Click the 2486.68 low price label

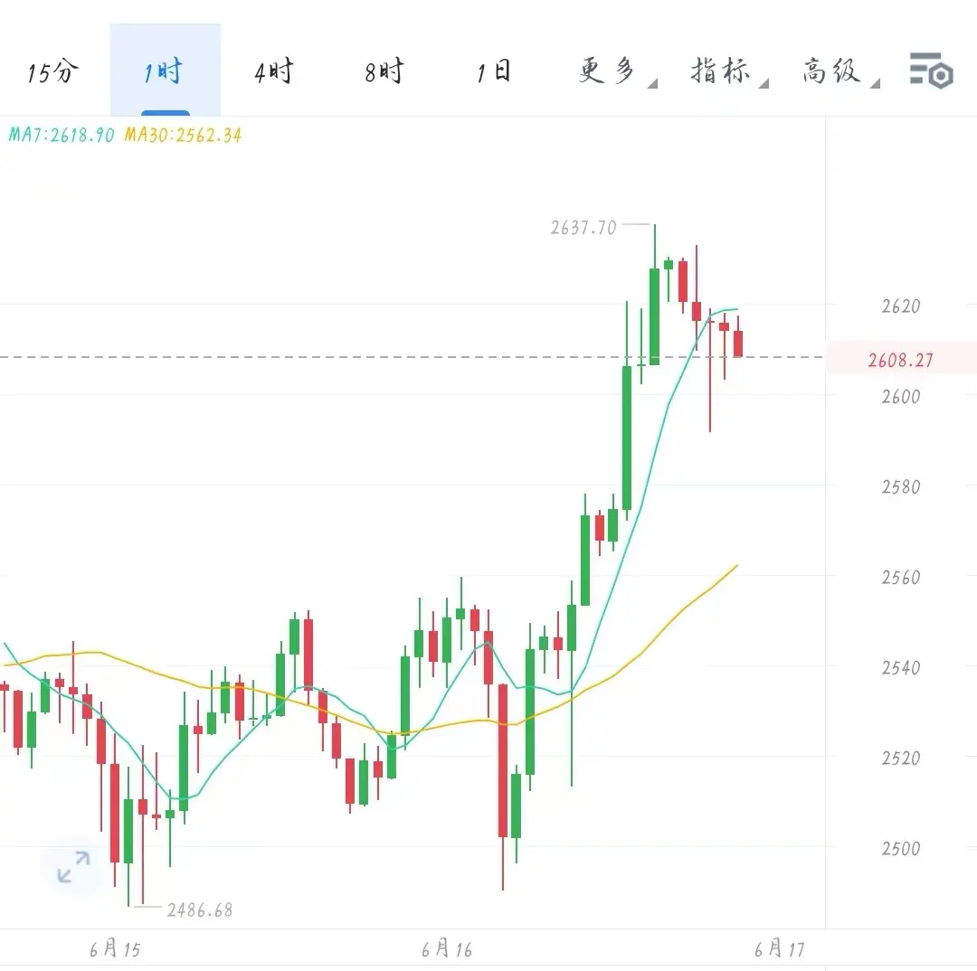199,910
